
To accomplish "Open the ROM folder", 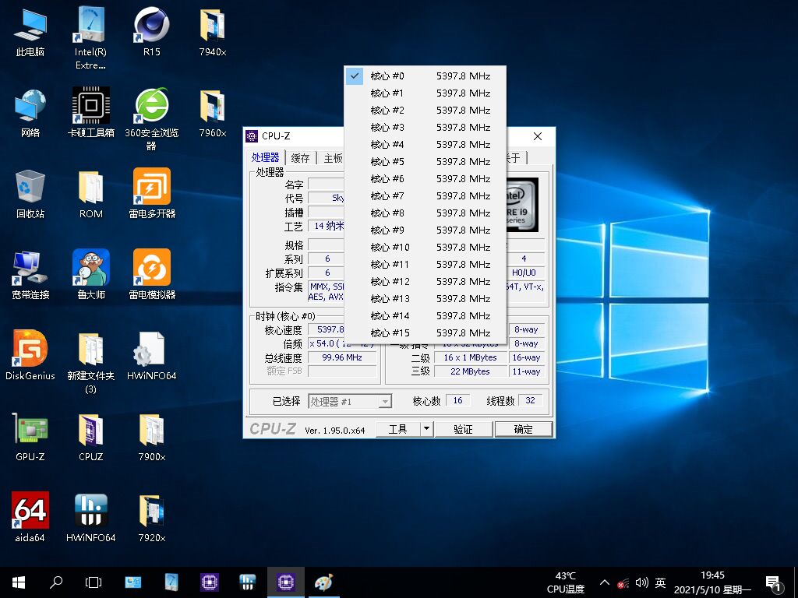I will point(90,194).
